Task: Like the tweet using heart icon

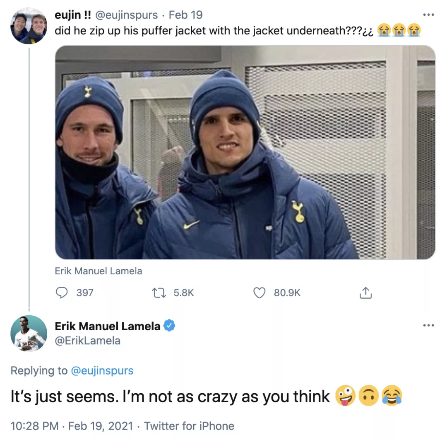Action: point(259,293)
